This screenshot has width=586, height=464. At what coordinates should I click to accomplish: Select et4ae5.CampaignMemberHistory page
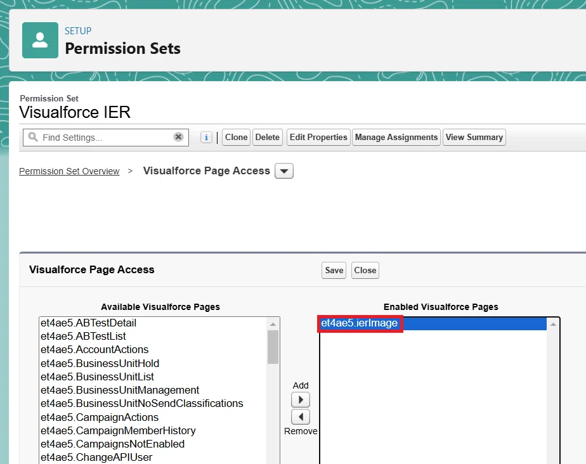[x=152, y=430]
